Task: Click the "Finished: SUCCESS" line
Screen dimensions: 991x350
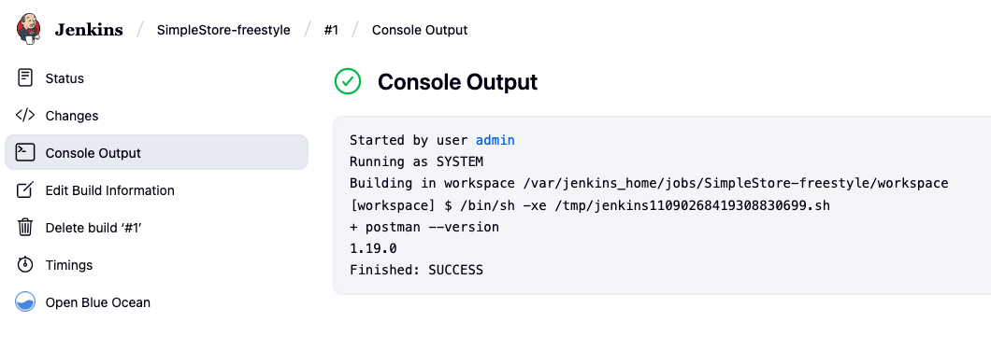Action: point(416,270)
